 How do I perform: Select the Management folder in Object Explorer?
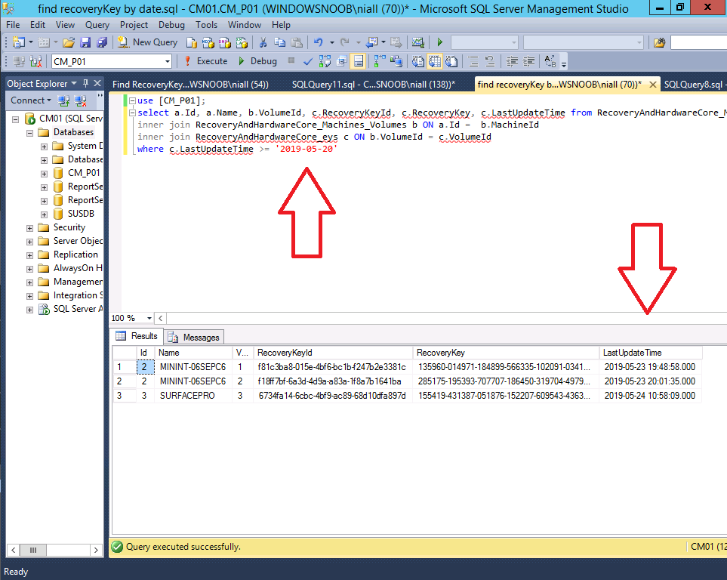click(78, 282)
